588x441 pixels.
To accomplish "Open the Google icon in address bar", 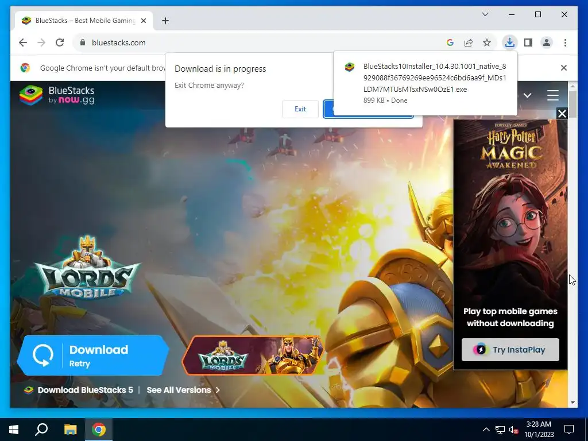I will [x=450, y=42].
